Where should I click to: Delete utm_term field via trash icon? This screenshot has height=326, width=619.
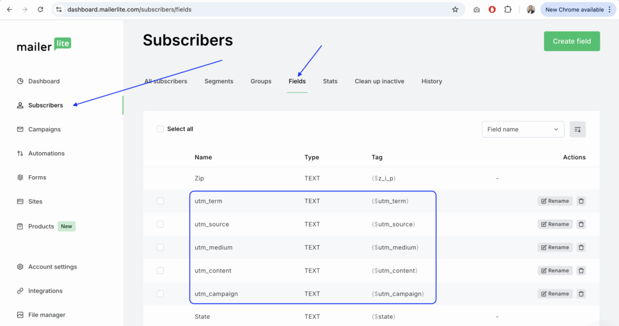tap(581, 201)
